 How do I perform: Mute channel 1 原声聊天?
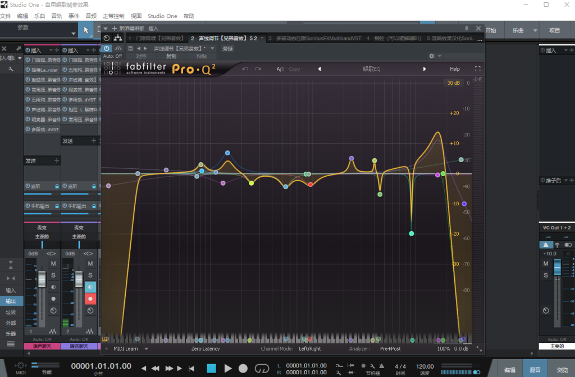53,264
